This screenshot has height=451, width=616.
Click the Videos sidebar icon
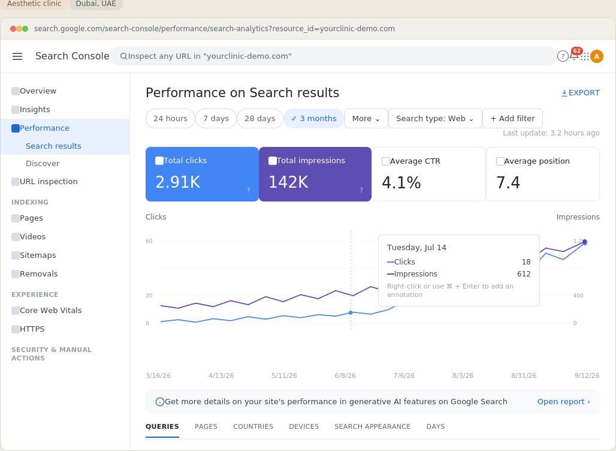(x=16, y=237)
